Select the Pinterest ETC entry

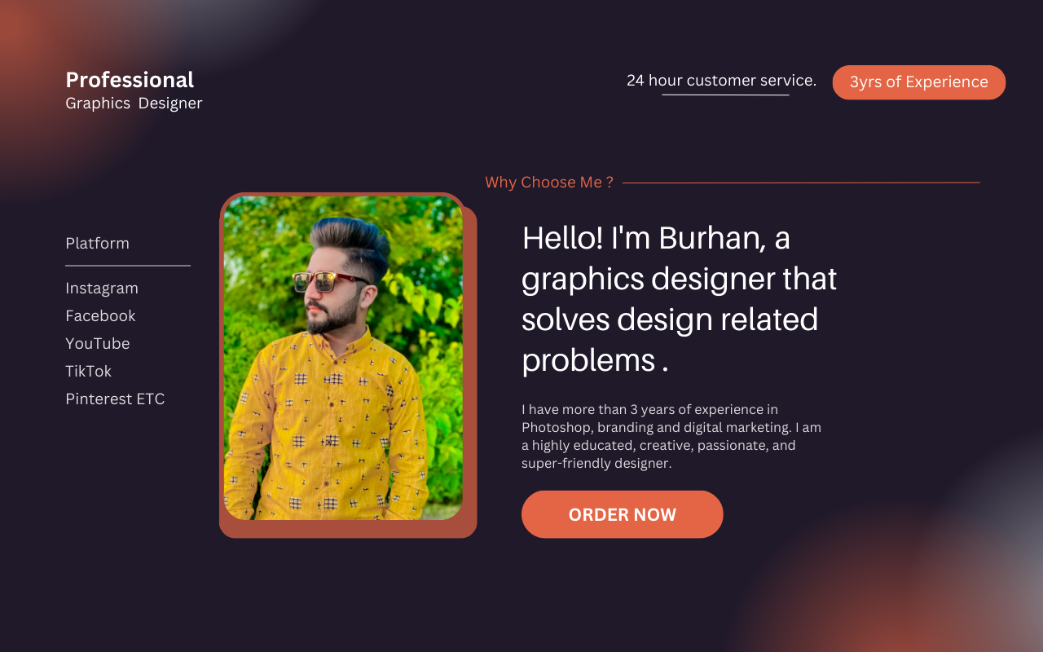[115, 399]
